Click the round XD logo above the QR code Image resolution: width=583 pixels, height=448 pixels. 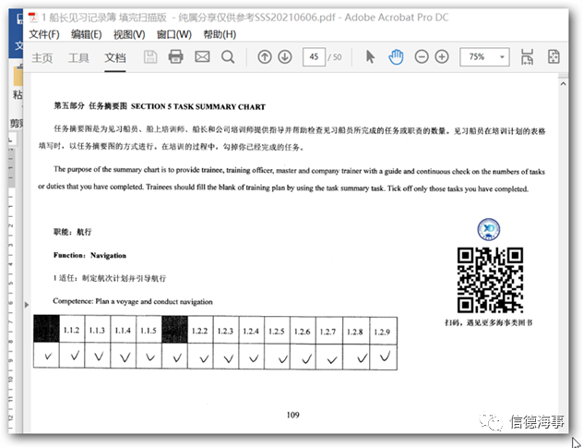point(489,229)
